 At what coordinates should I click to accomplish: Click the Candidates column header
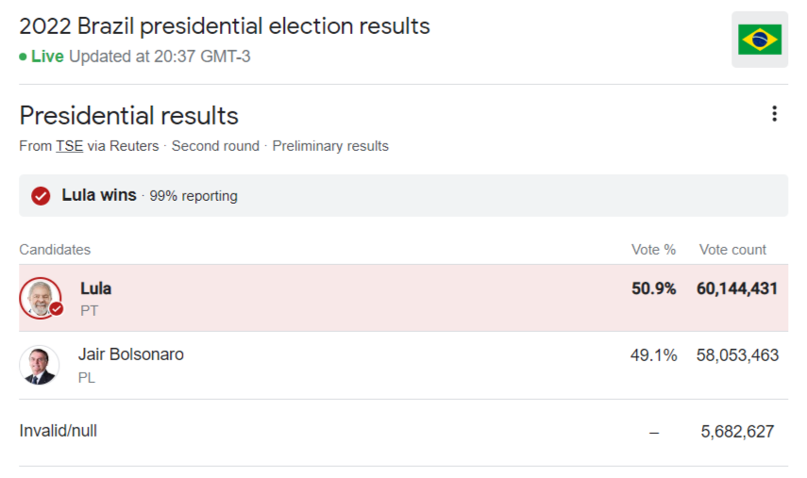click(55, 249)
